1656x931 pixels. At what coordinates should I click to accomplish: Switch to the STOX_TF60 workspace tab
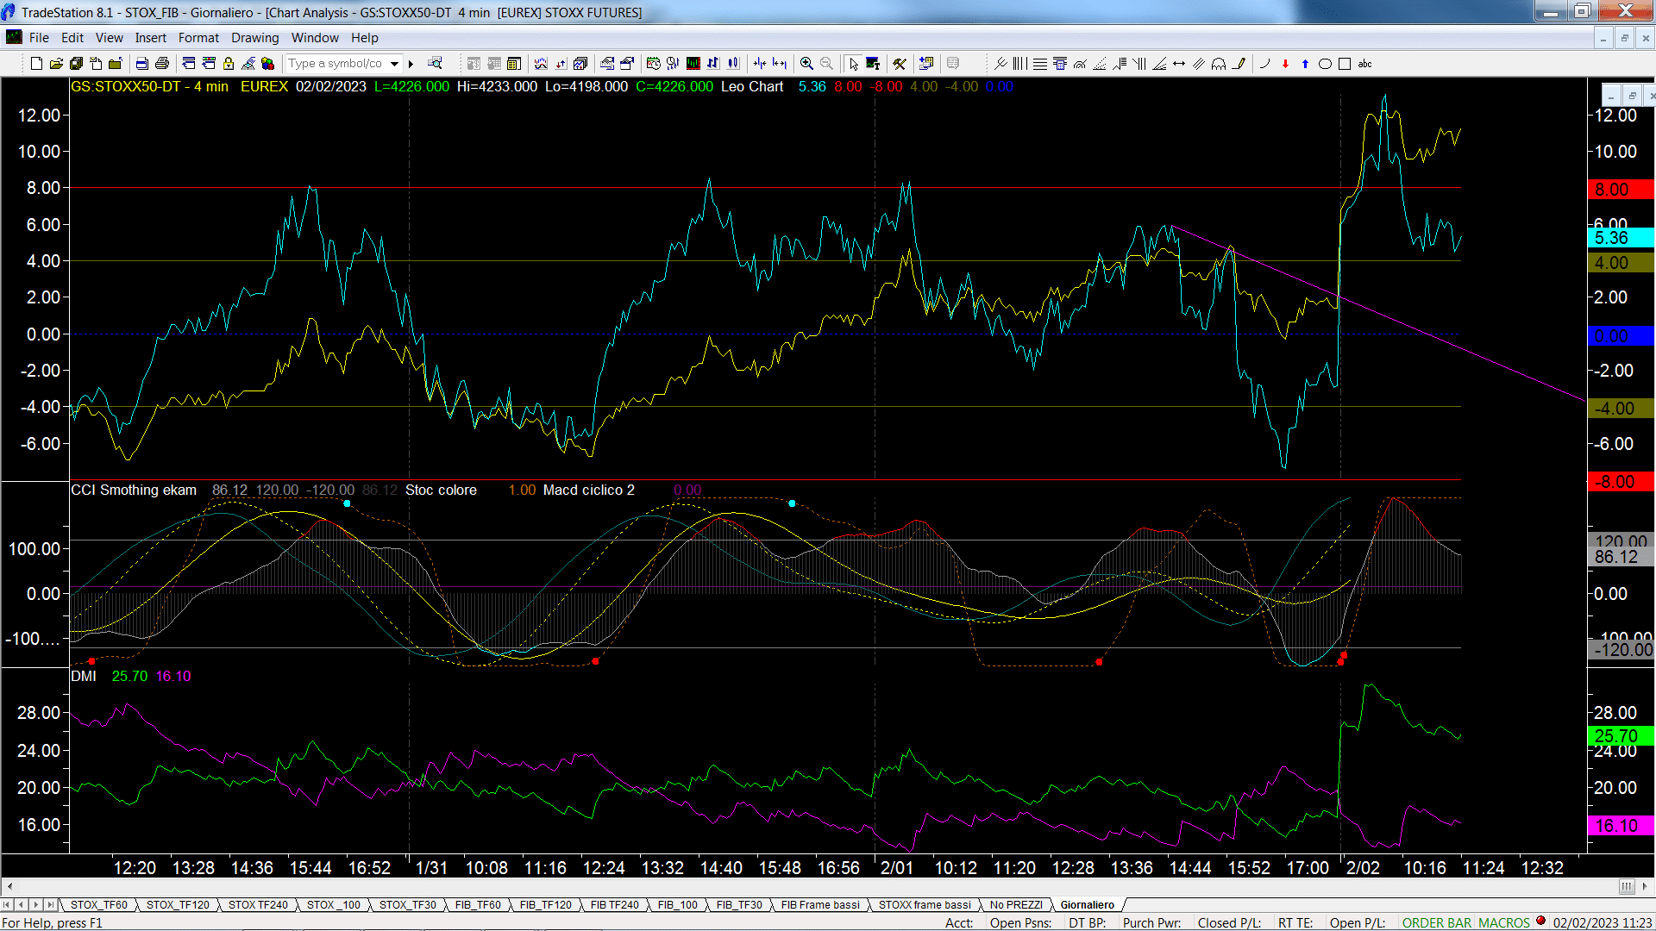tap(98, 904)
